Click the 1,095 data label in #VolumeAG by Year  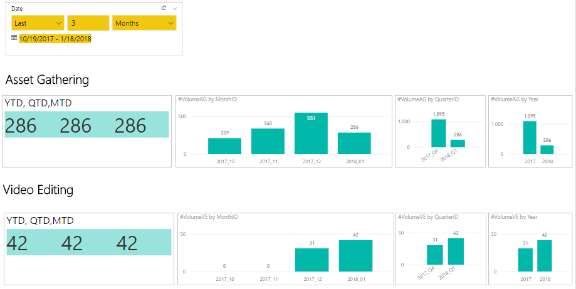click(530, 116)
